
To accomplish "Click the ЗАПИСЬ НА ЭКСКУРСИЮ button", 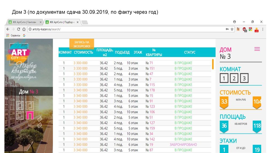I will coord(82,44).
